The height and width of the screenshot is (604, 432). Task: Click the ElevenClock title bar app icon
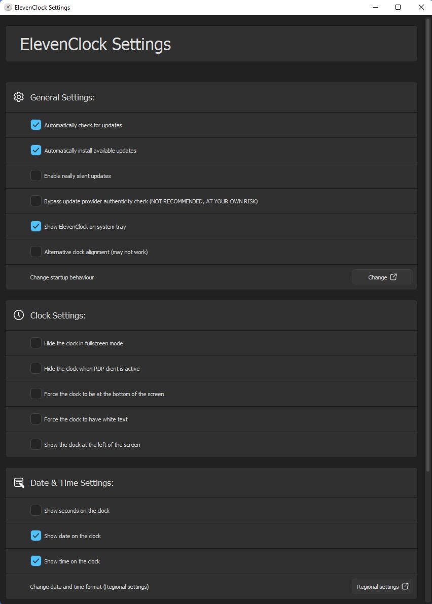click(8, 8)
